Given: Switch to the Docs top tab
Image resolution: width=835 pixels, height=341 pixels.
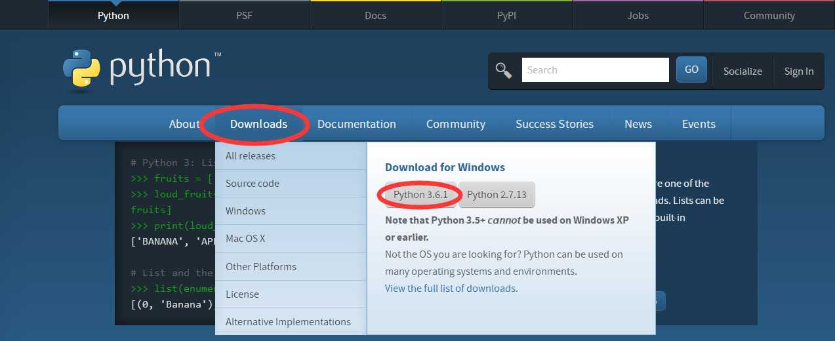Looking at the screenshot, I should point(375,15).
